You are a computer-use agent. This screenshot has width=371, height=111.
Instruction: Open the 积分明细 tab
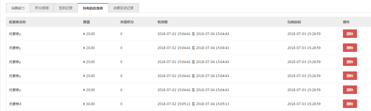tap(42, 8)
